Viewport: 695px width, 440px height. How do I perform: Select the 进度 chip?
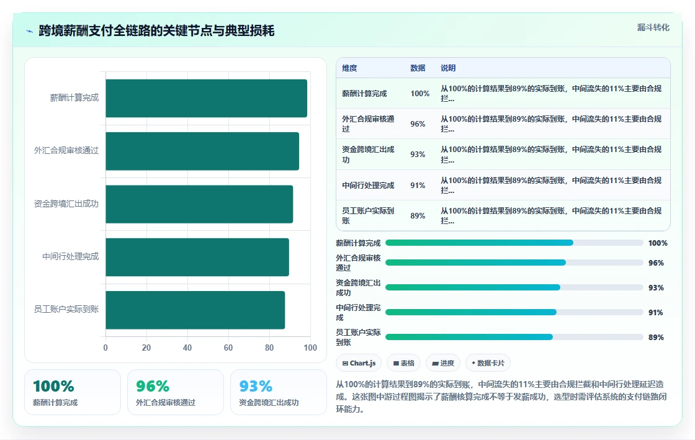tap(443, 363)
